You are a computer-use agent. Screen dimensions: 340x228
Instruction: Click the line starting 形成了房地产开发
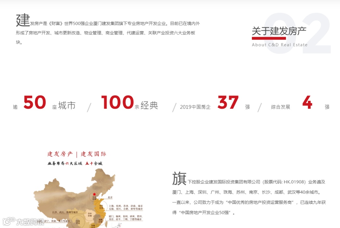105,33
